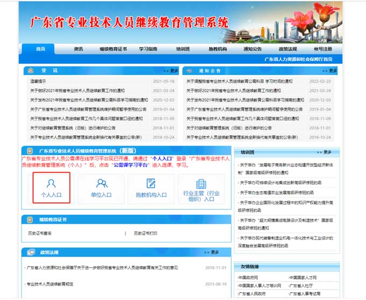Viewport: 366px width, 300px height.
Task: Click the speaker icon beside 通知公告 header
Action: pos(189,71)
